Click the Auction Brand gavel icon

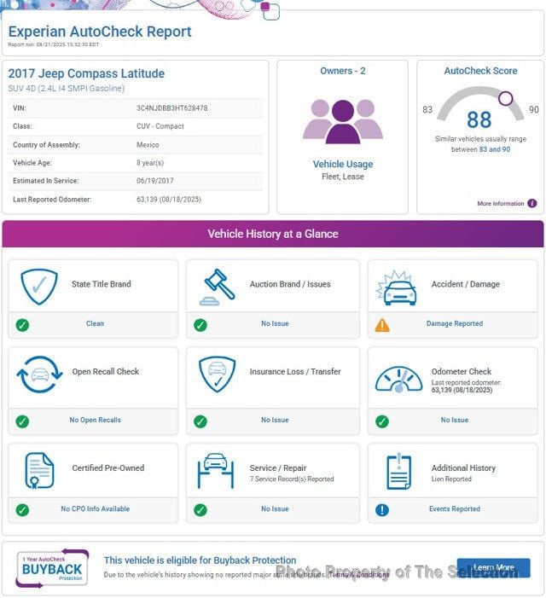[x=217, y=287]
